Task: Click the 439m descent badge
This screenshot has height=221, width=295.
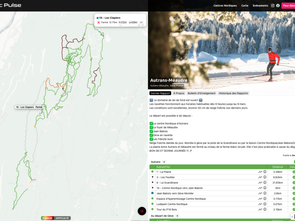Action: (133, 22)
